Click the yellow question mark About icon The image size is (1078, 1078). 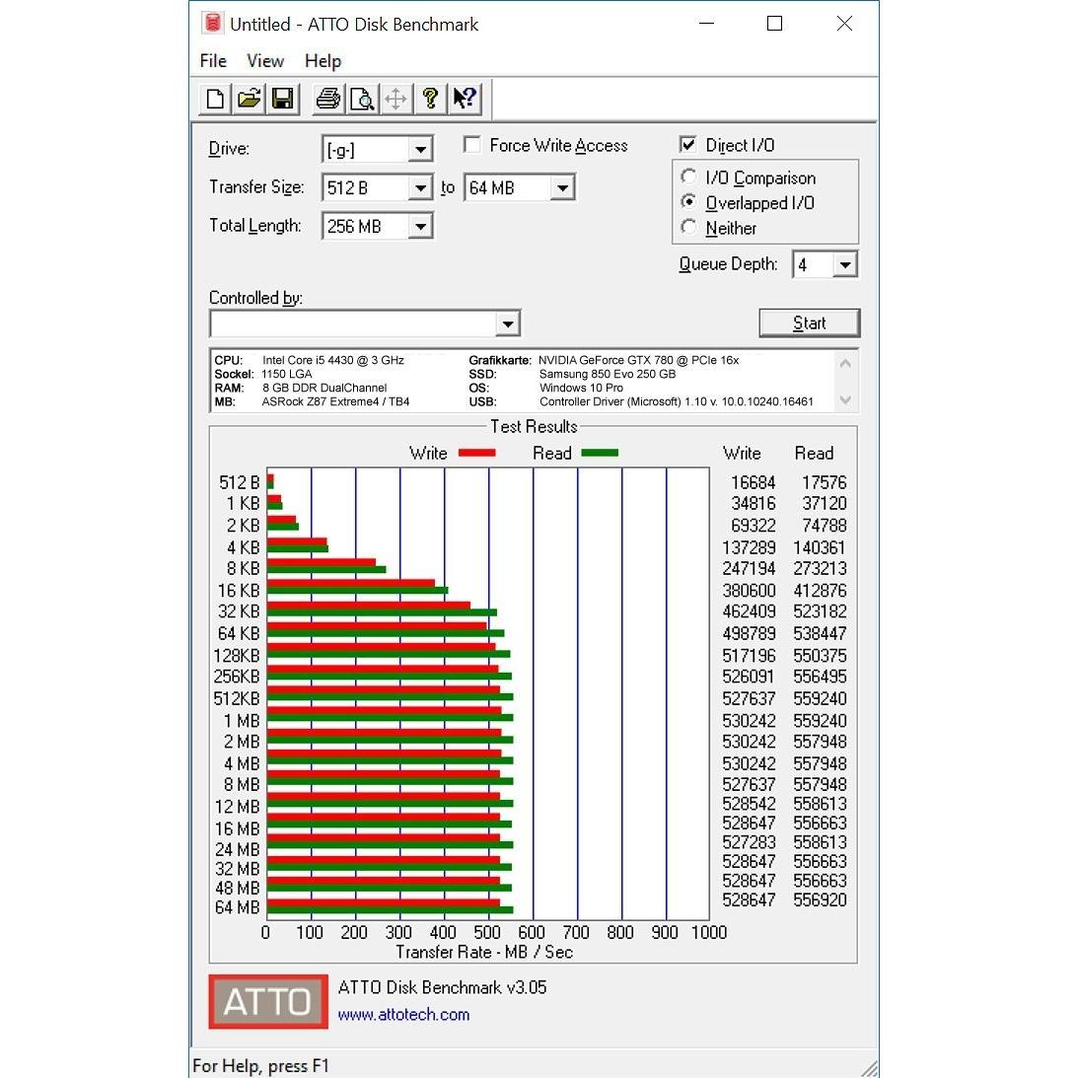coord(430,99)
